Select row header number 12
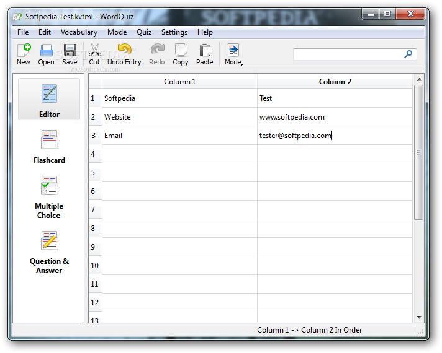442x353 pixels. 95,302
